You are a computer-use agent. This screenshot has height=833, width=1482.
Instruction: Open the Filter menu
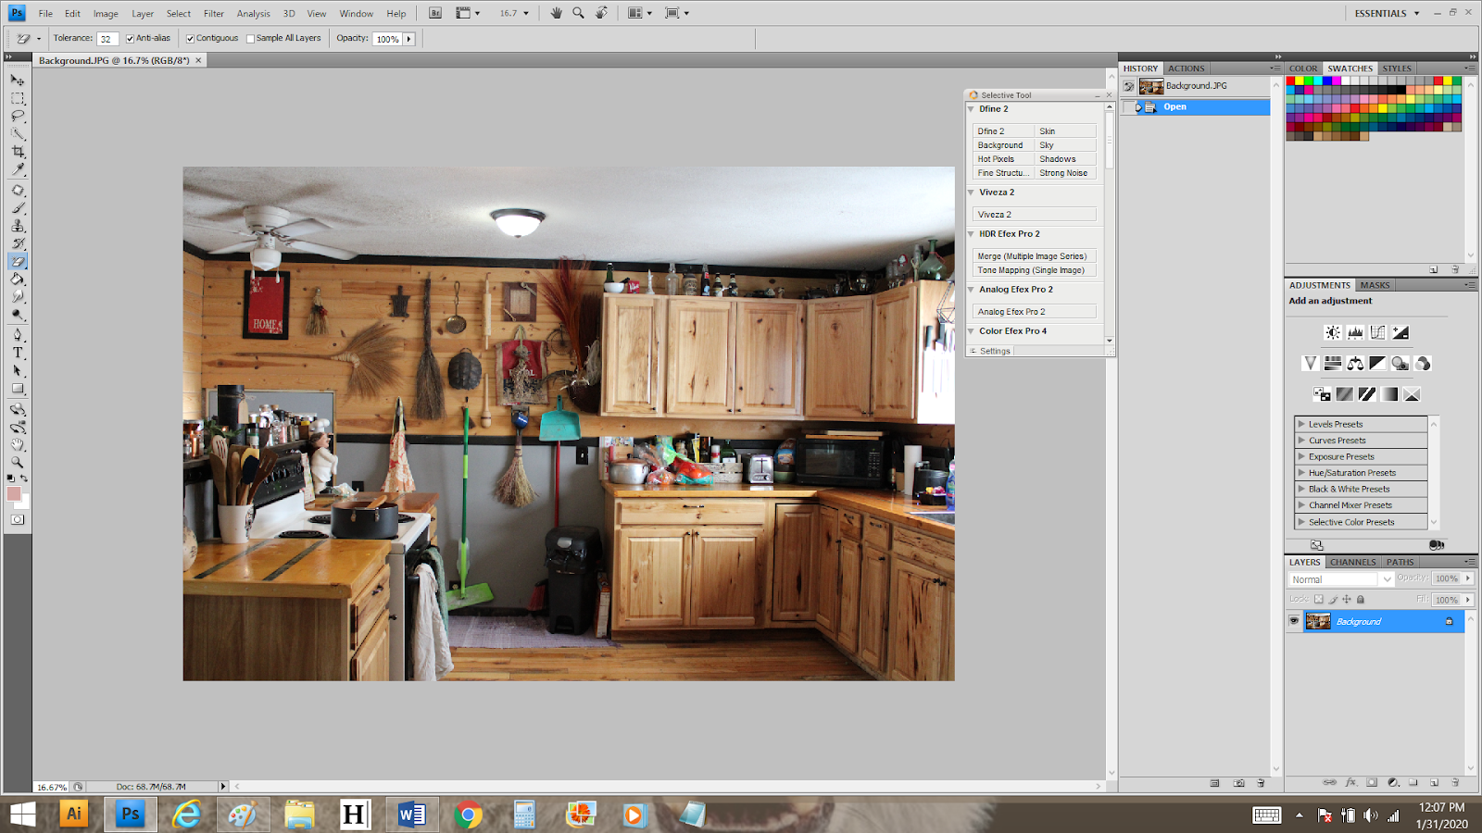[214, 13]
